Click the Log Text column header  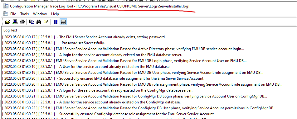[10, 30]
